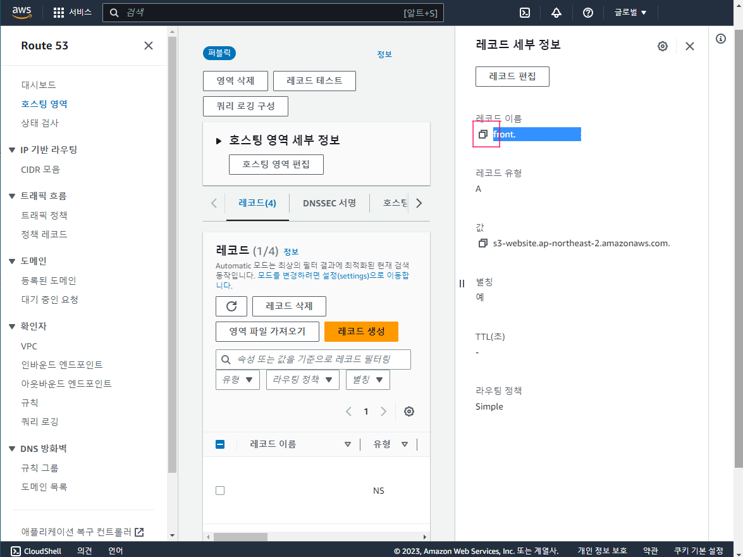Open the AWS home logo

click(21, 12)
